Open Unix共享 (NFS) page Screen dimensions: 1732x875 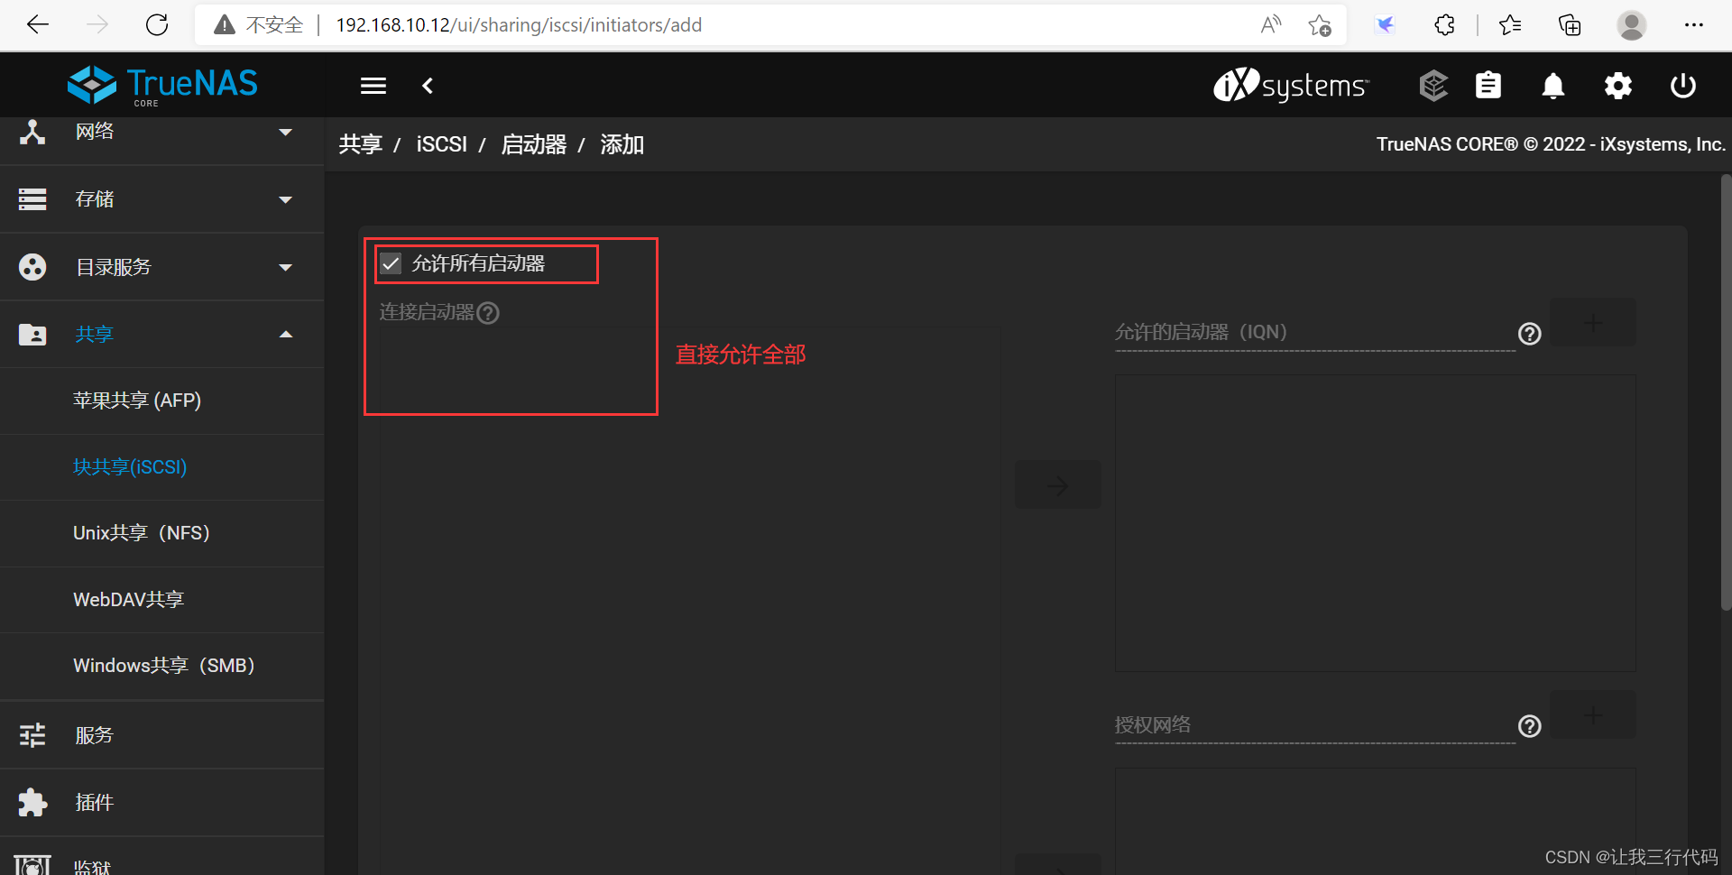click(x=161, y=533)
